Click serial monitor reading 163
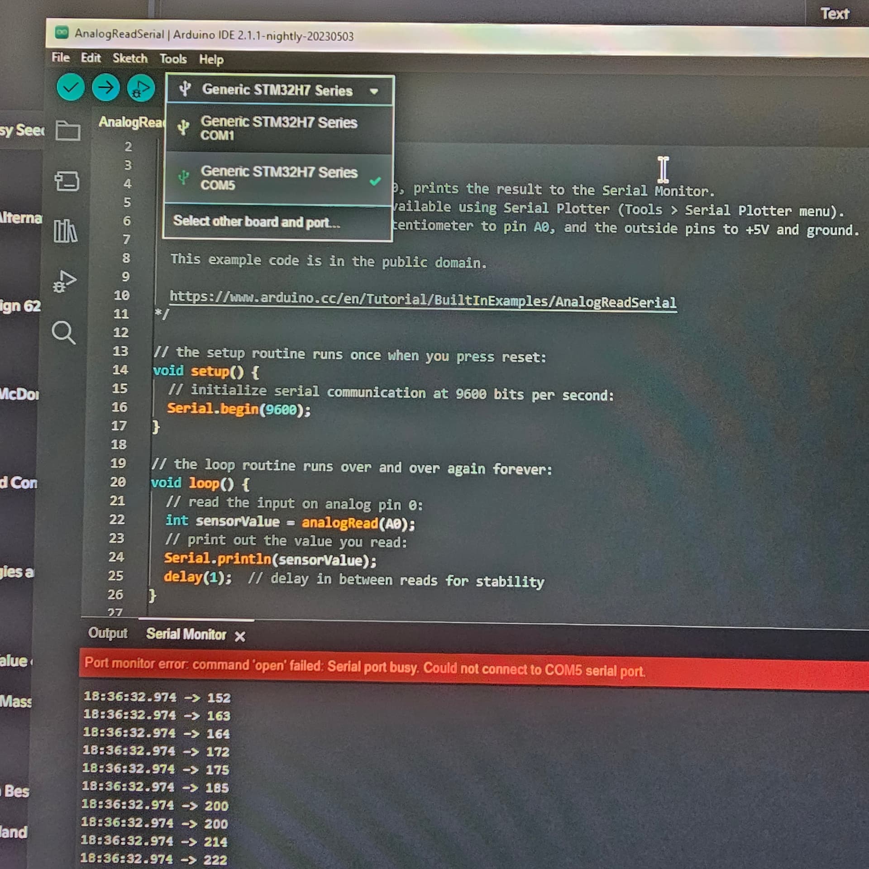The height and width of the screenshot is (869, 869). (219, 716)
